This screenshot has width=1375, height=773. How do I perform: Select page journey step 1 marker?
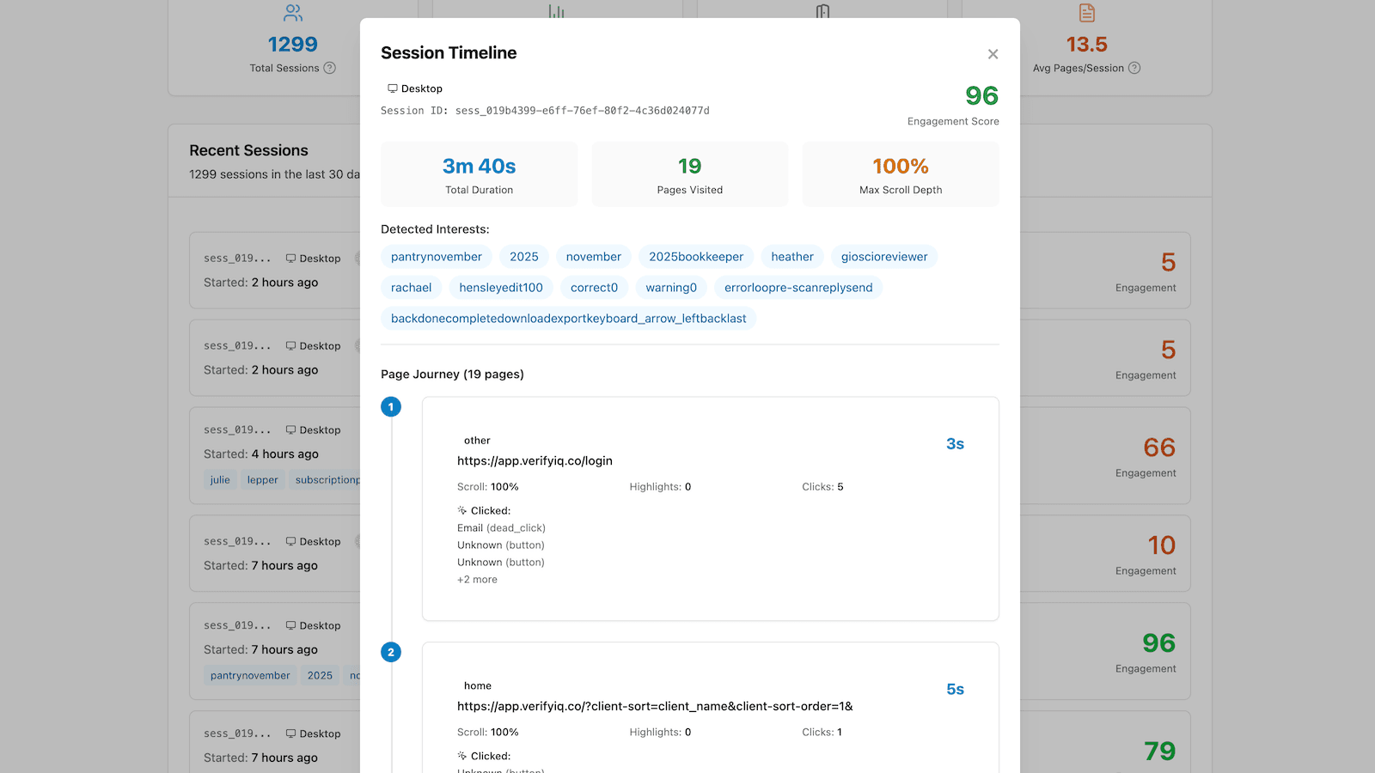pyautogui.click(x=391, y=406)
